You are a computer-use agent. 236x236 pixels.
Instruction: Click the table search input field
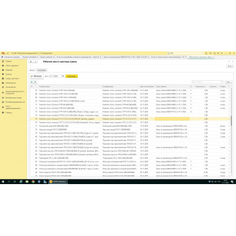click(x=206, y=82)
